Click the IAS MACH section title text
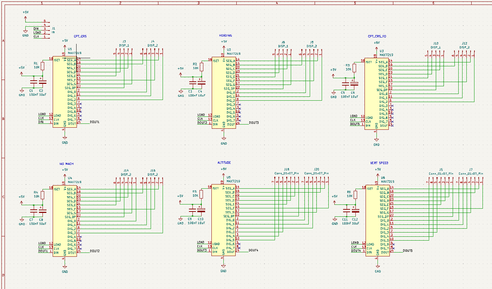The height and width of the screenshot is (289, 492). coord(66,164)
